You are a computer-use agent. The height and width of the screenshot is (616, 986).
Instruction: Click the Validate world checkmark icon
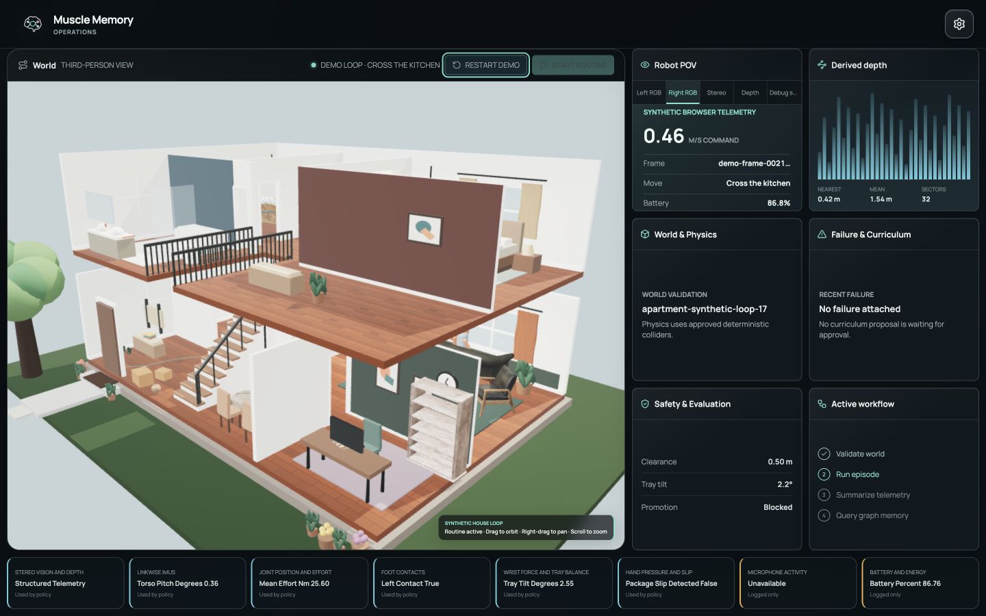point(824,454)
